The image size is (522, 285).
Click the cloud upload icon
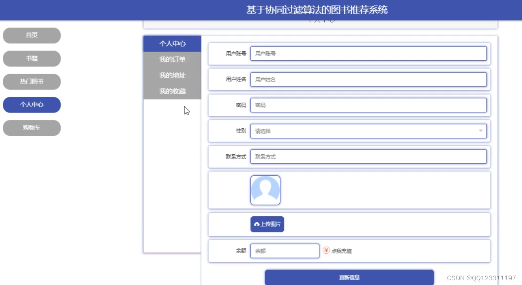257,224
